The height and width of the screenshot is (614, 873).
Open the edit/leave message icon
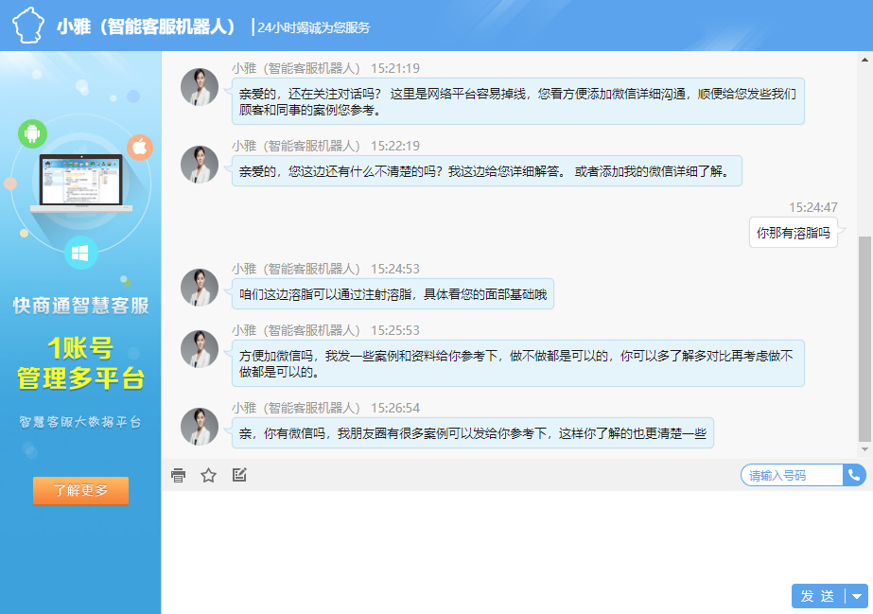(x=239, y=475)
